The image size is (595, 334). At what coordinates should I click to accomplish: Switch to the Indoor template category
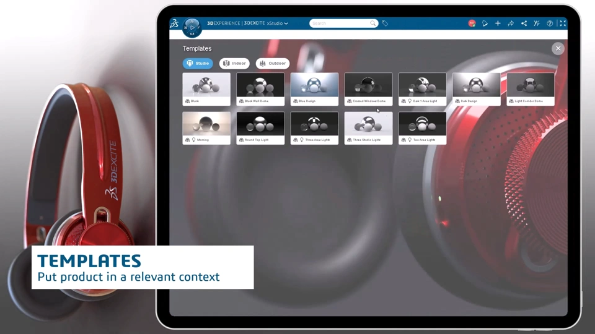click(x=234, y=63)
